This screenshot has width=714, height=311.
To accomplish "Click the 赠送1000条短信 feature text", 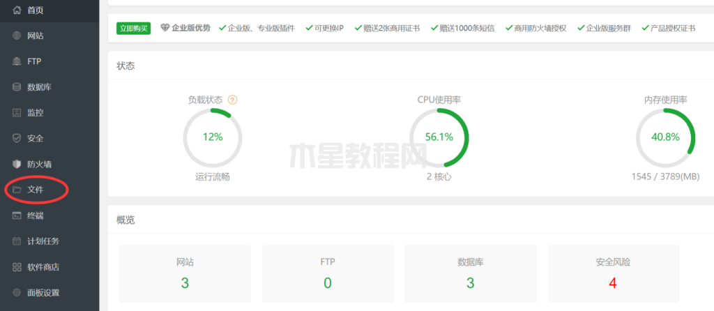I will point(466,28).
